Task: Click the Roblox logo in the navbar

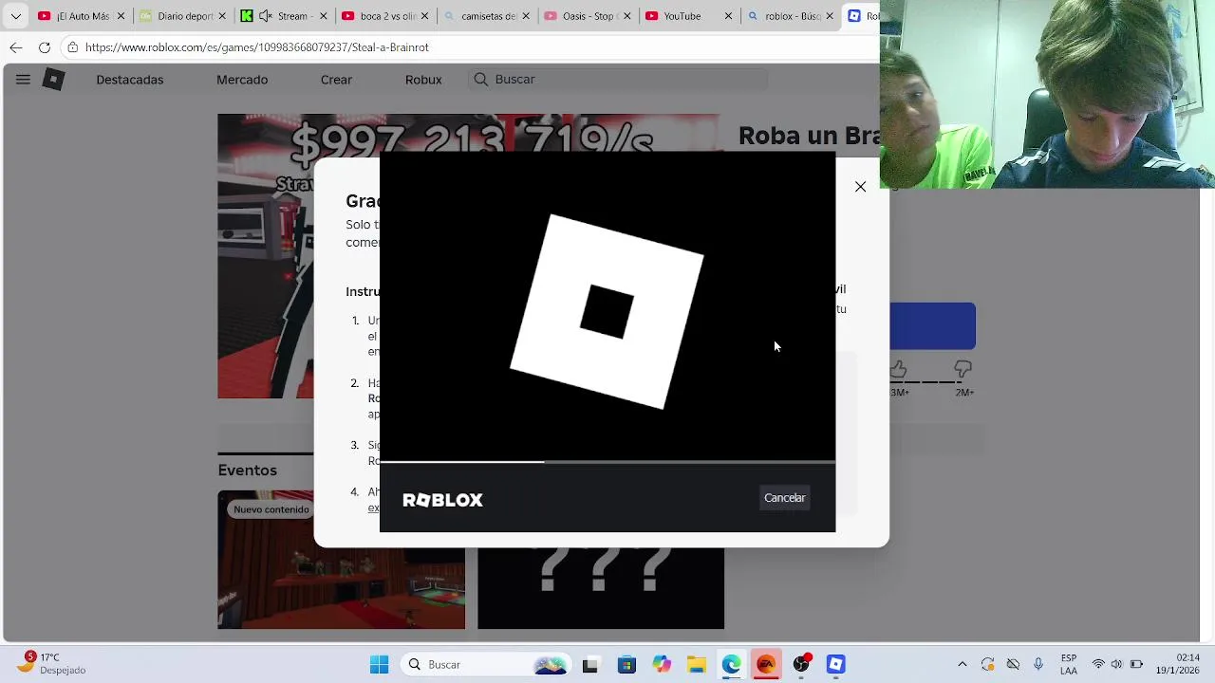Action: (x=54, y=80)
